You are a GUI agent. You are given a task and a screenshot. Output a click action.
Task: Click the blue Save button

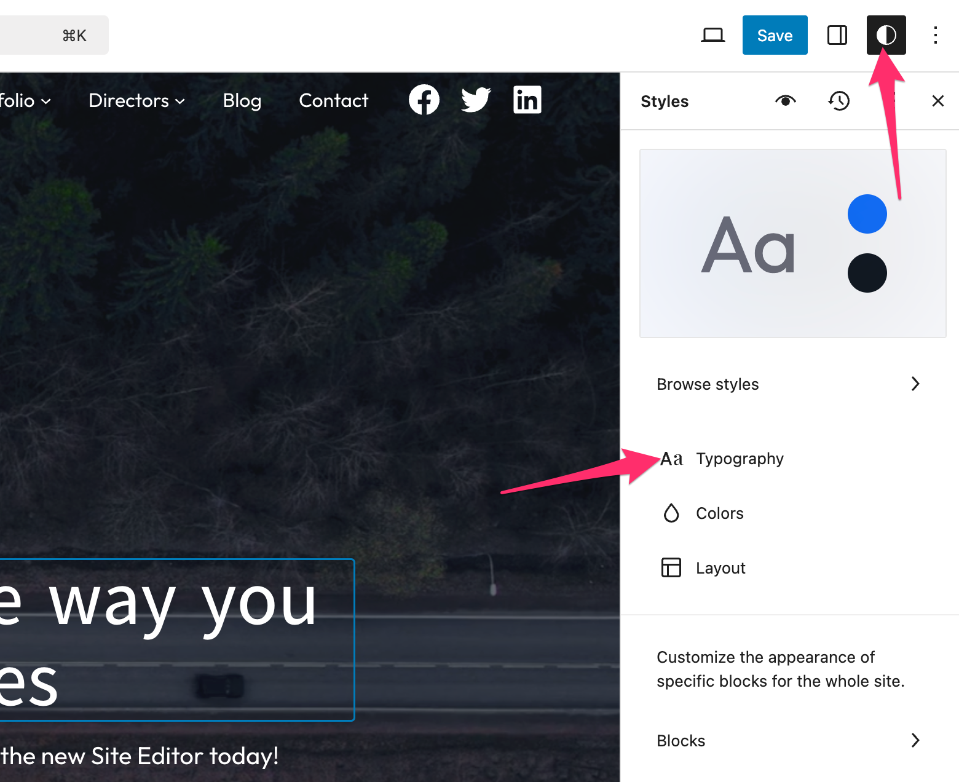pyautogui.click(x=775, y=35)
